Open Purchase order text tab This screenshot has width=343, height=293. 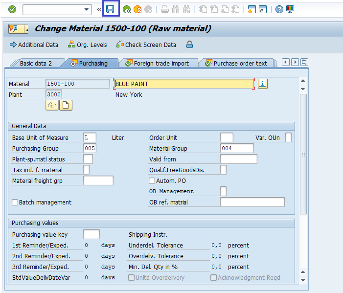click(236, 64)
